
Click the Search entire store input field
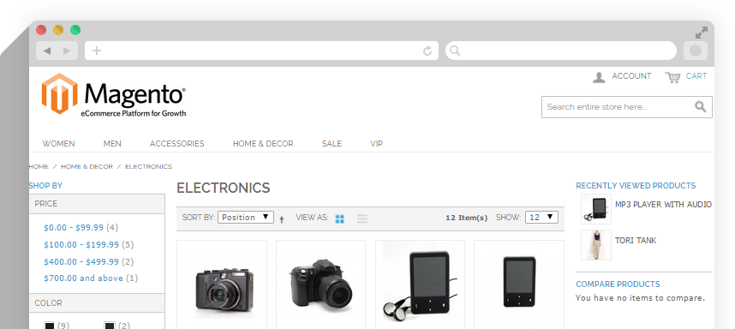point(618,107)
